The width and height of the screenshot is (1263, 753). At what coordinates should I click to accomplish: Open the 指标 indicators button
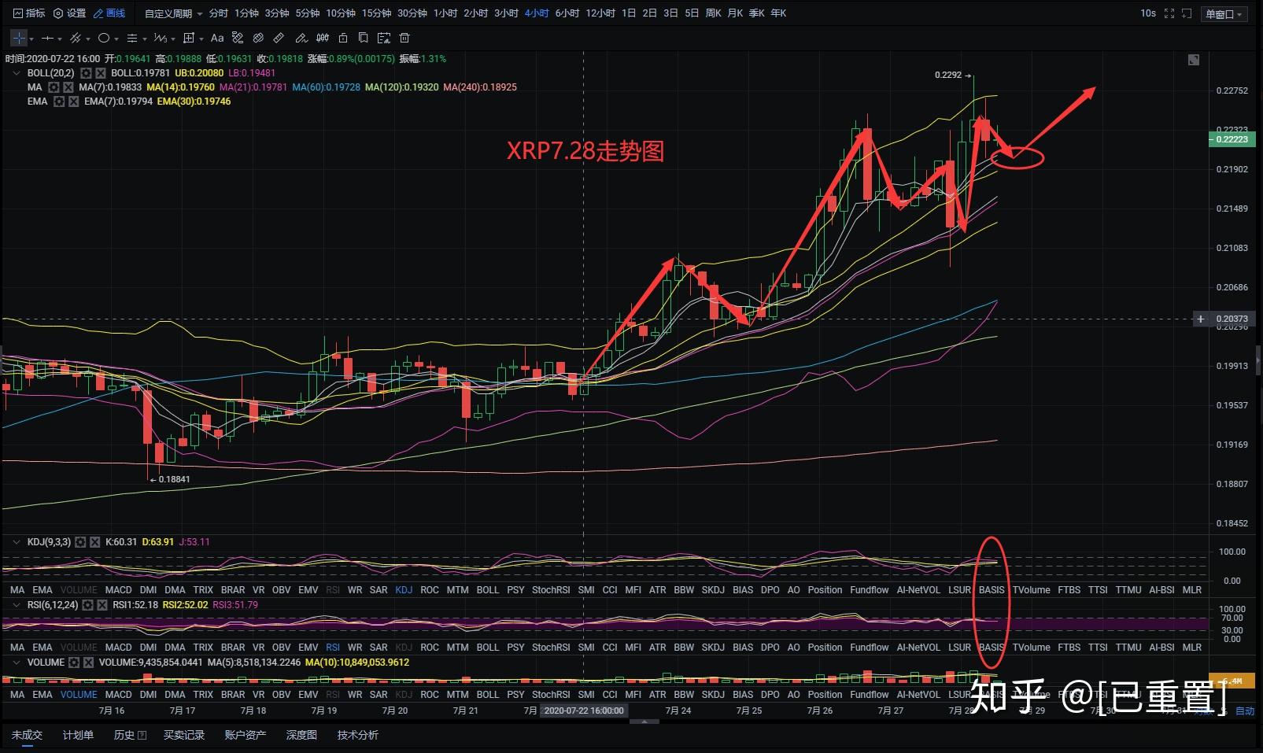click(29, 13)
